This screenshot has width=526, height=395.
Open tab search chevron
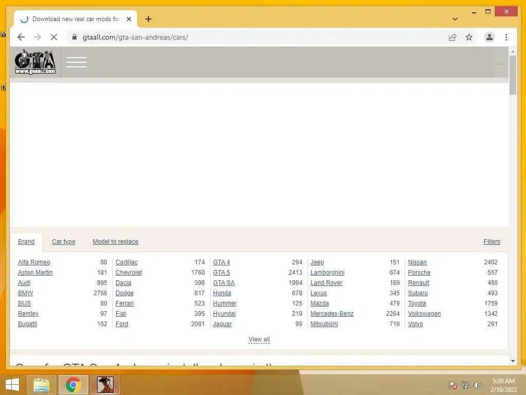click(x=455, y=19)
